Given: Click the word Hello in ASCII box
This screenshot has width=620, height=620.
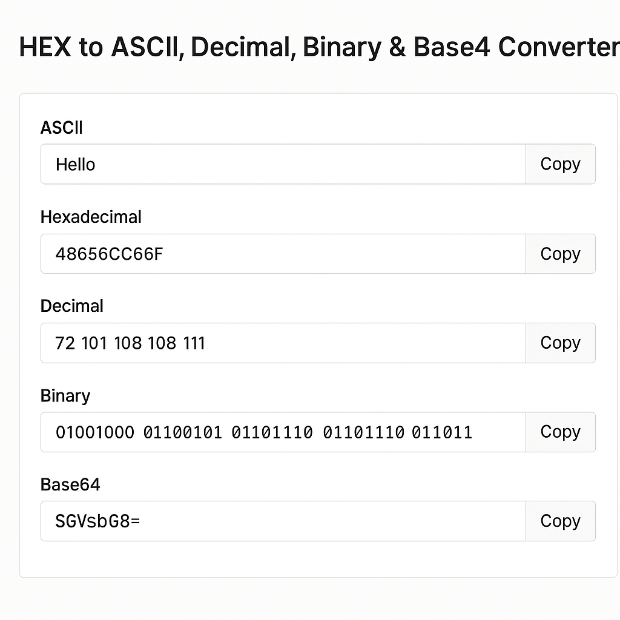Looking at the screenshot, I should (x=75, y=164).
